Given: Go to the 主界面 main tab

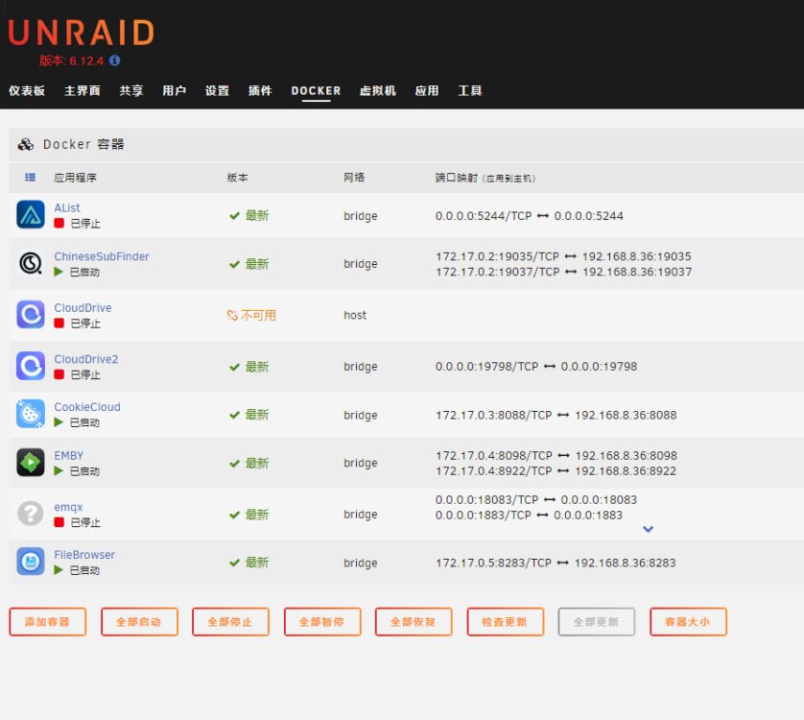Looking at the screenshot, I should [83, 91].
